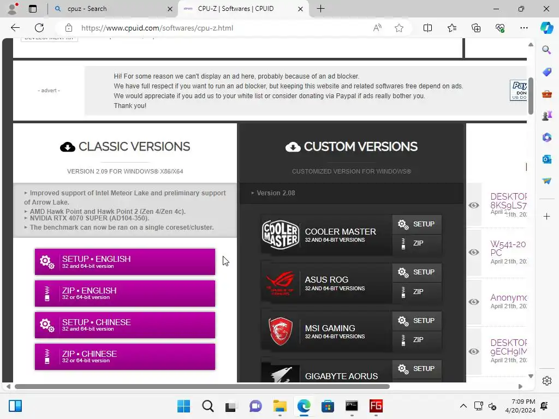
Task: Close the CPU-Z CPUID tab
Action: [x=301, y=9]
